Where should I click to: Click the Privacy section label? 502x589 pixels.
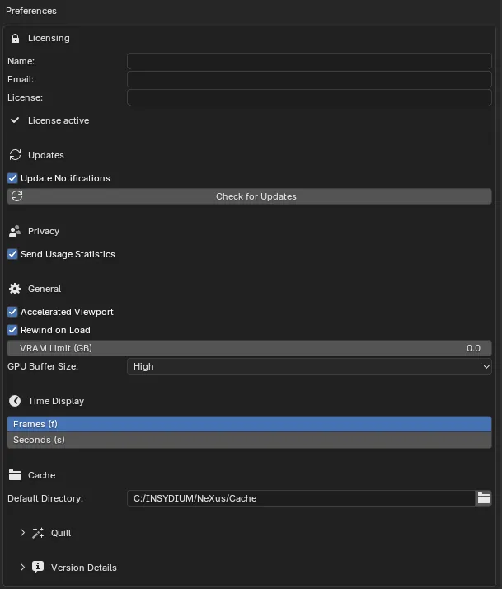click(x=44, y=231)
